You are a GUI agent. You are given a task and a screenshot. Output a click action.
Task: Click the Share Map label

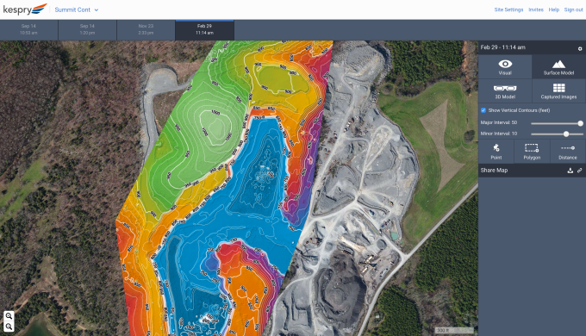click(x=494, y=171)
